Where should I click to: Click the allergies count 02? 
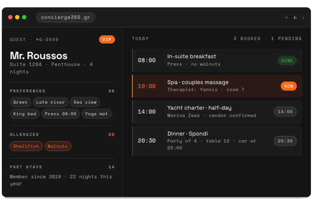111,135
